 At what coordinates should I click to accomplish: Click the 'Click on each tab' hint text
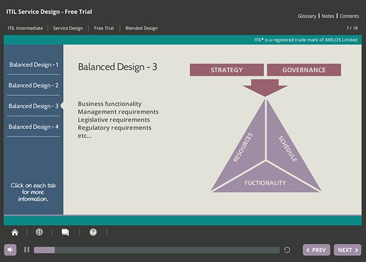tap(33, 192)
